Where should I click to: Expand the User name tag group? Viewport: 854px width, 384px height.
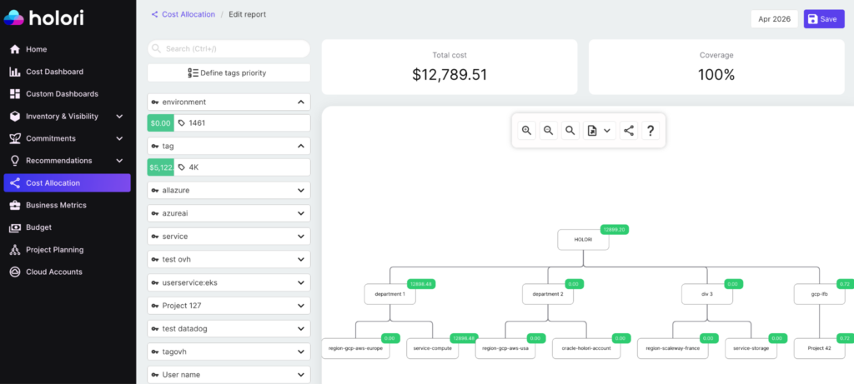coord(300,375)
